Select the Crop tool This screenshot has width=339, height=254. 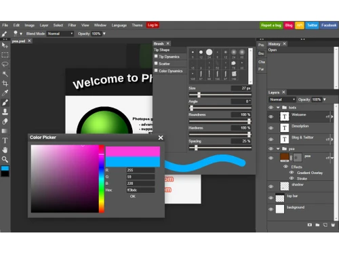5,83
